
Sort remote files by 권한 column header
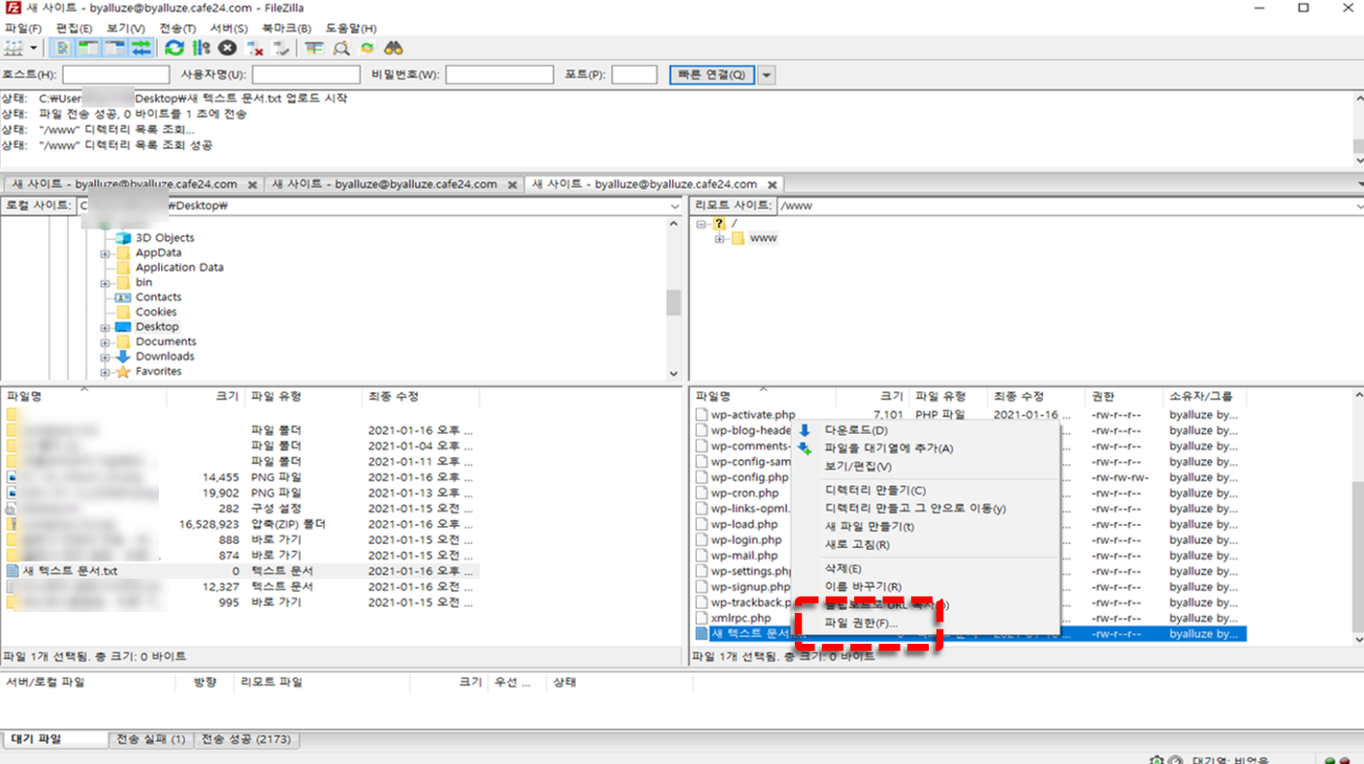[1123, 396]
